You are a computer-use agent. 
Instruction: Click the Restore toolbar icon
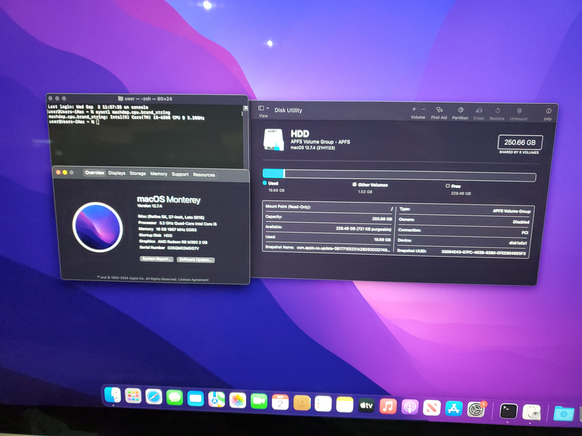point(497,110)
